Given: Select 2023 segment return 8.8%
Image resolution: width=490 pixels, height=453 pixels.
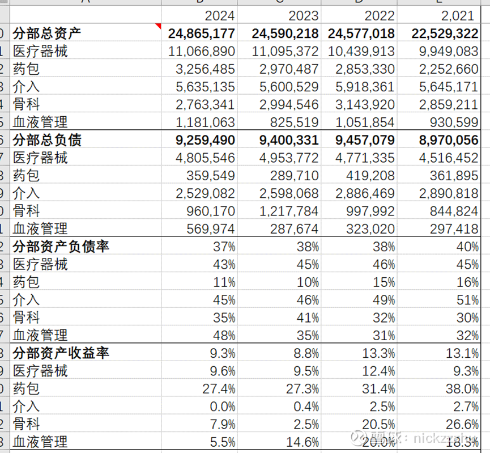Looking at the screenshot, I should (x=279, y=353).
